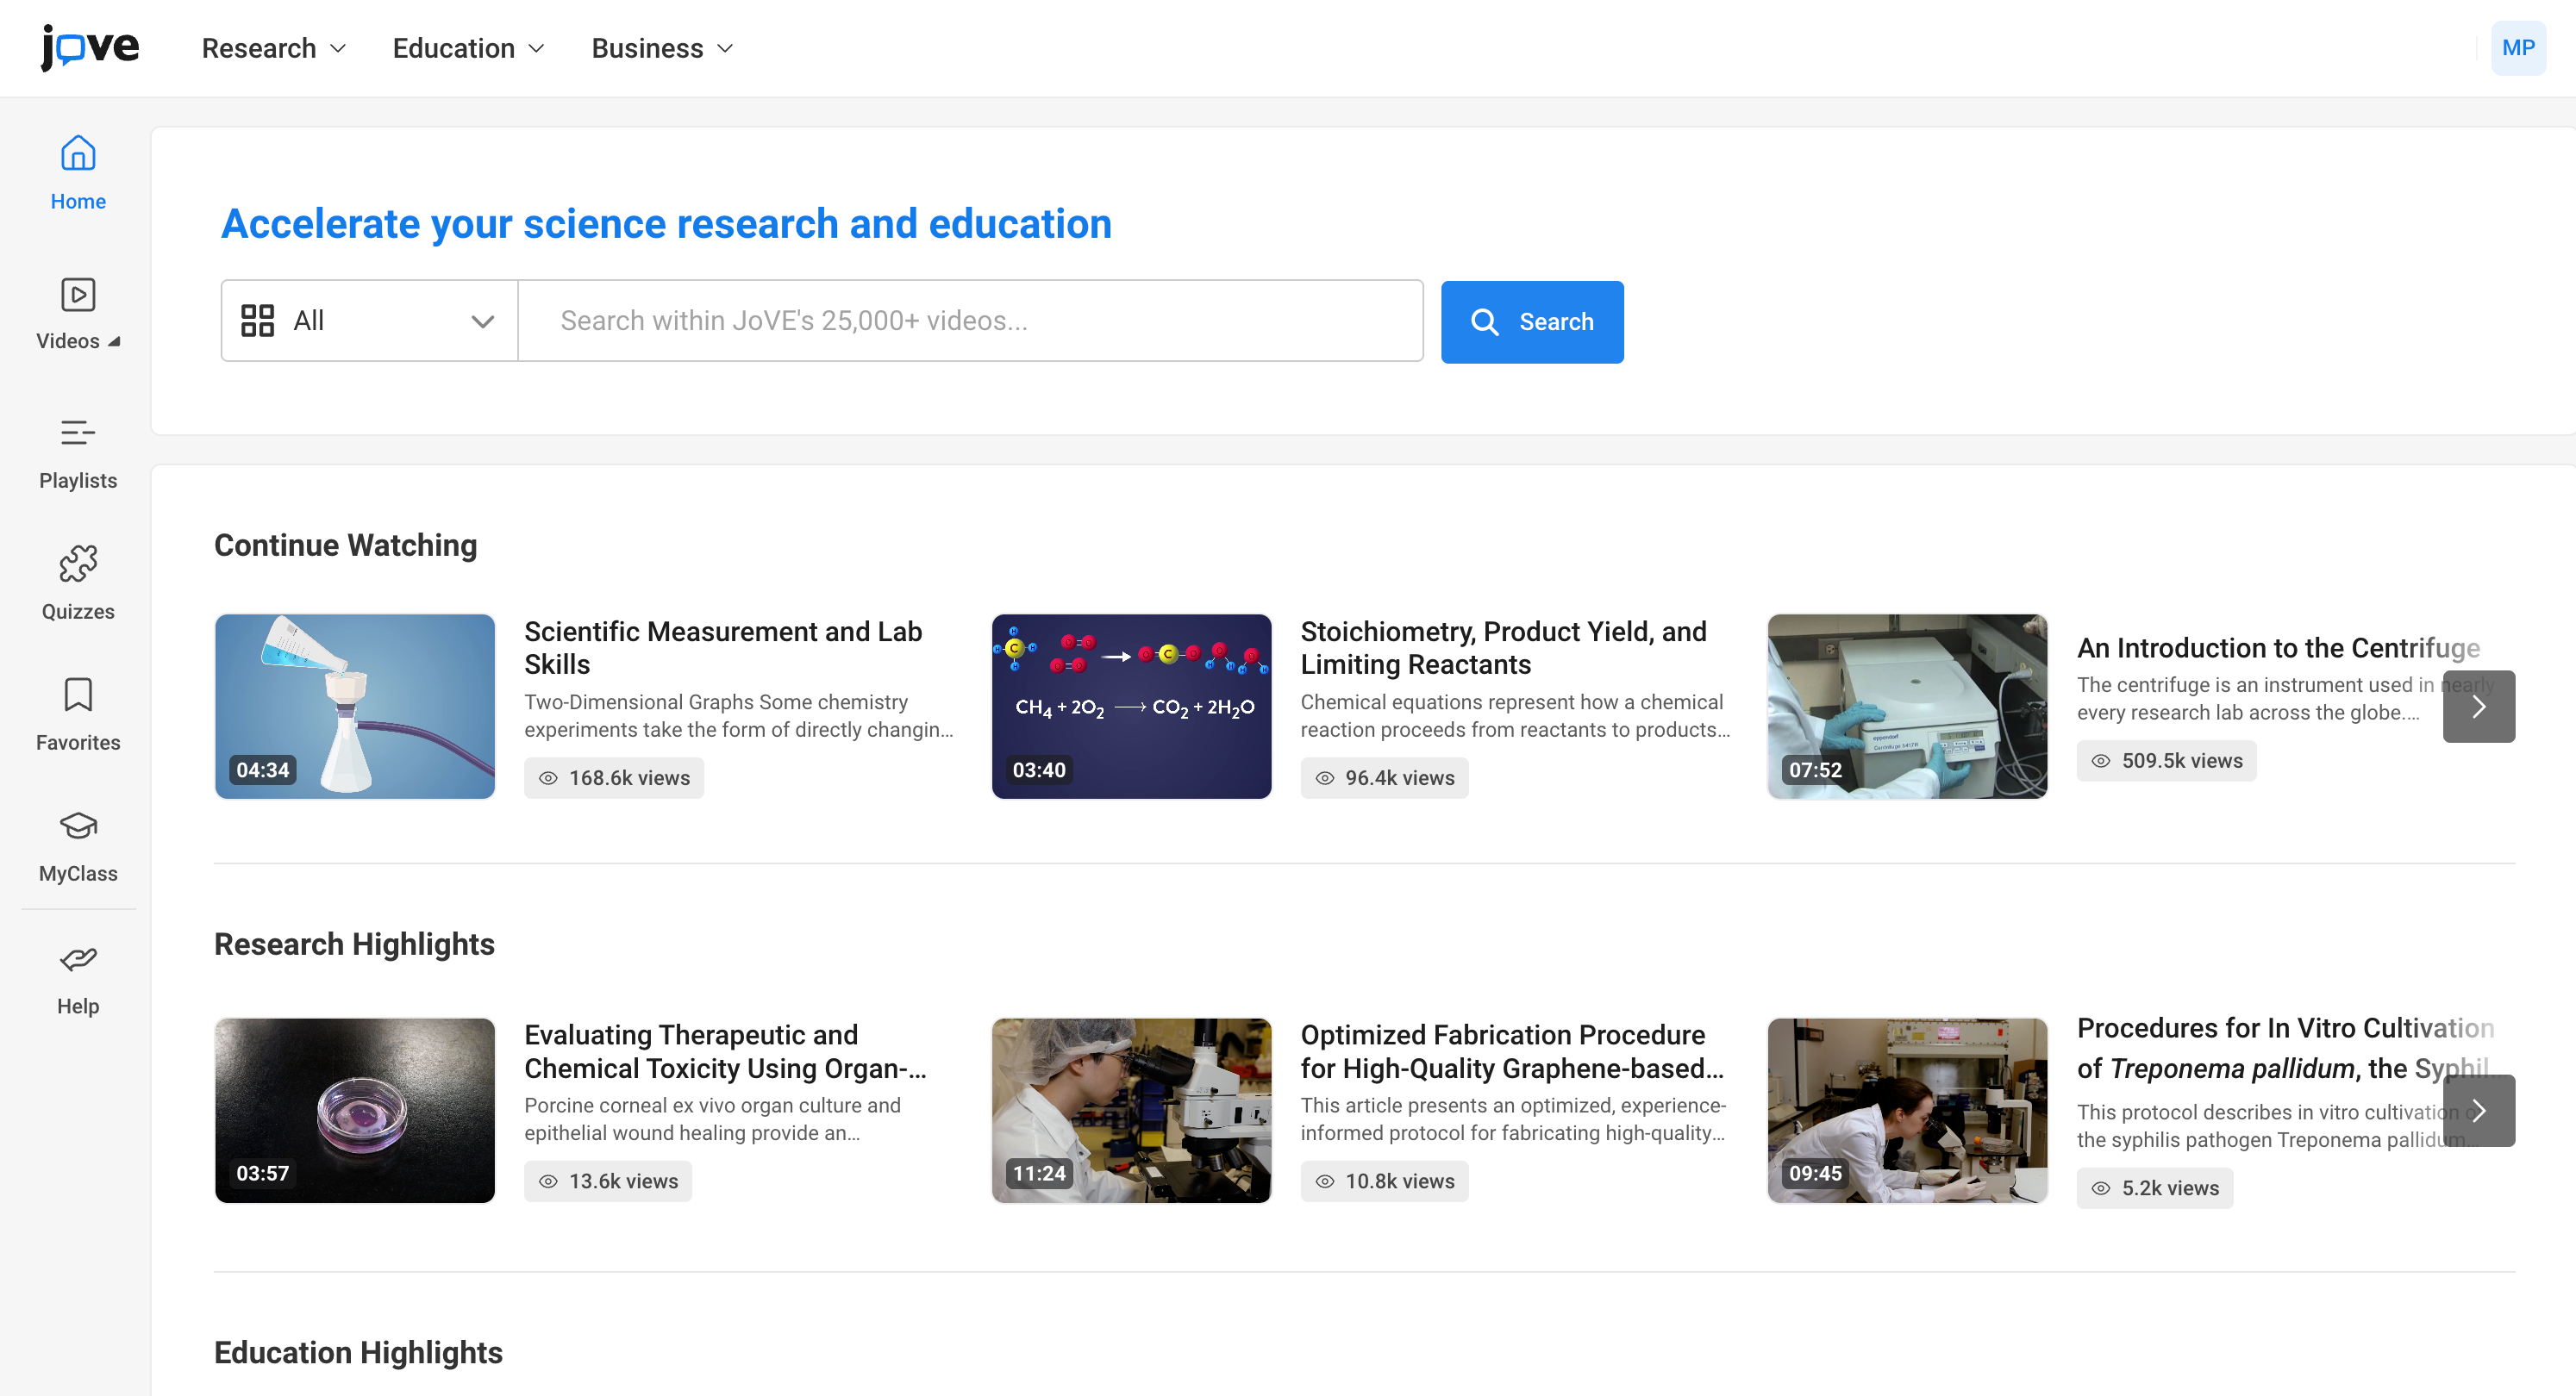Open the Graphene fabrication video thumbnail
The image size is (2576, 1396).
pyautogui.click(x=1131, y=1110)
